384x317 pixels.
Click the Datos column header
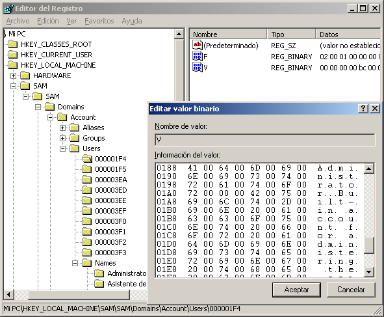click(x=348, y=34)
